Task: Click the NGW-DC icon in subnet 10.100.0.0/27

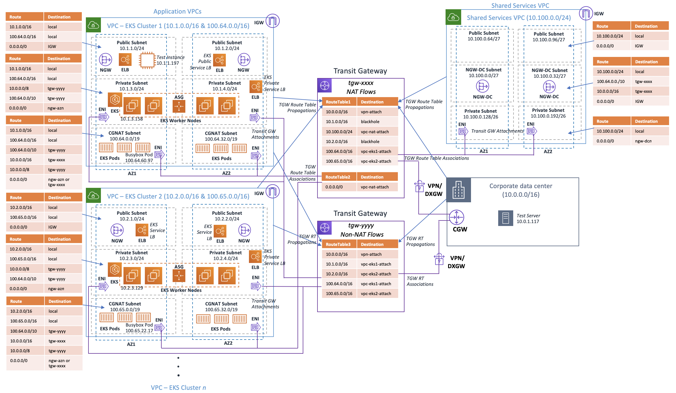Action: (x=482, y=86)
